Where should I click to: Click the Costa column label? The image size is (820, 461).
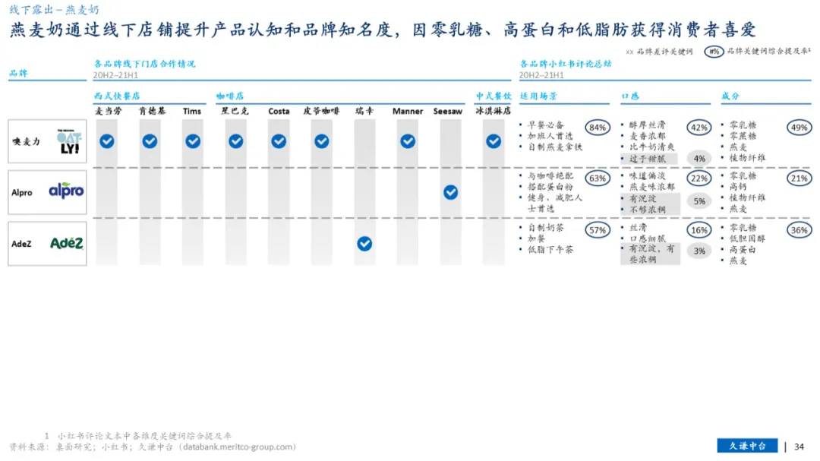pos(279,111)
